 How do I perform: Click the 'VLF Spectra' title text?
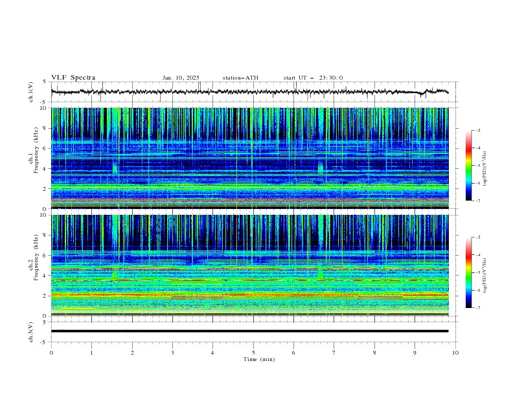point(73,78)
